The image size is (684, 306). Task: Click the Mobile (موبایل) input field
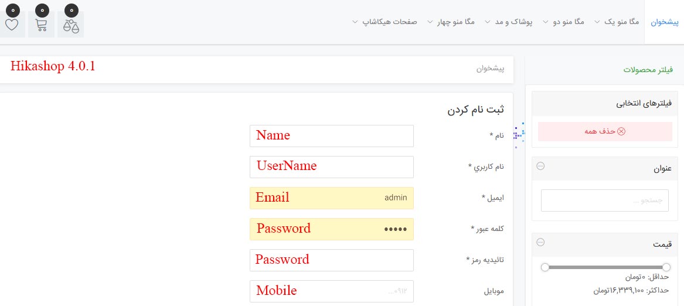click(332, 291)
